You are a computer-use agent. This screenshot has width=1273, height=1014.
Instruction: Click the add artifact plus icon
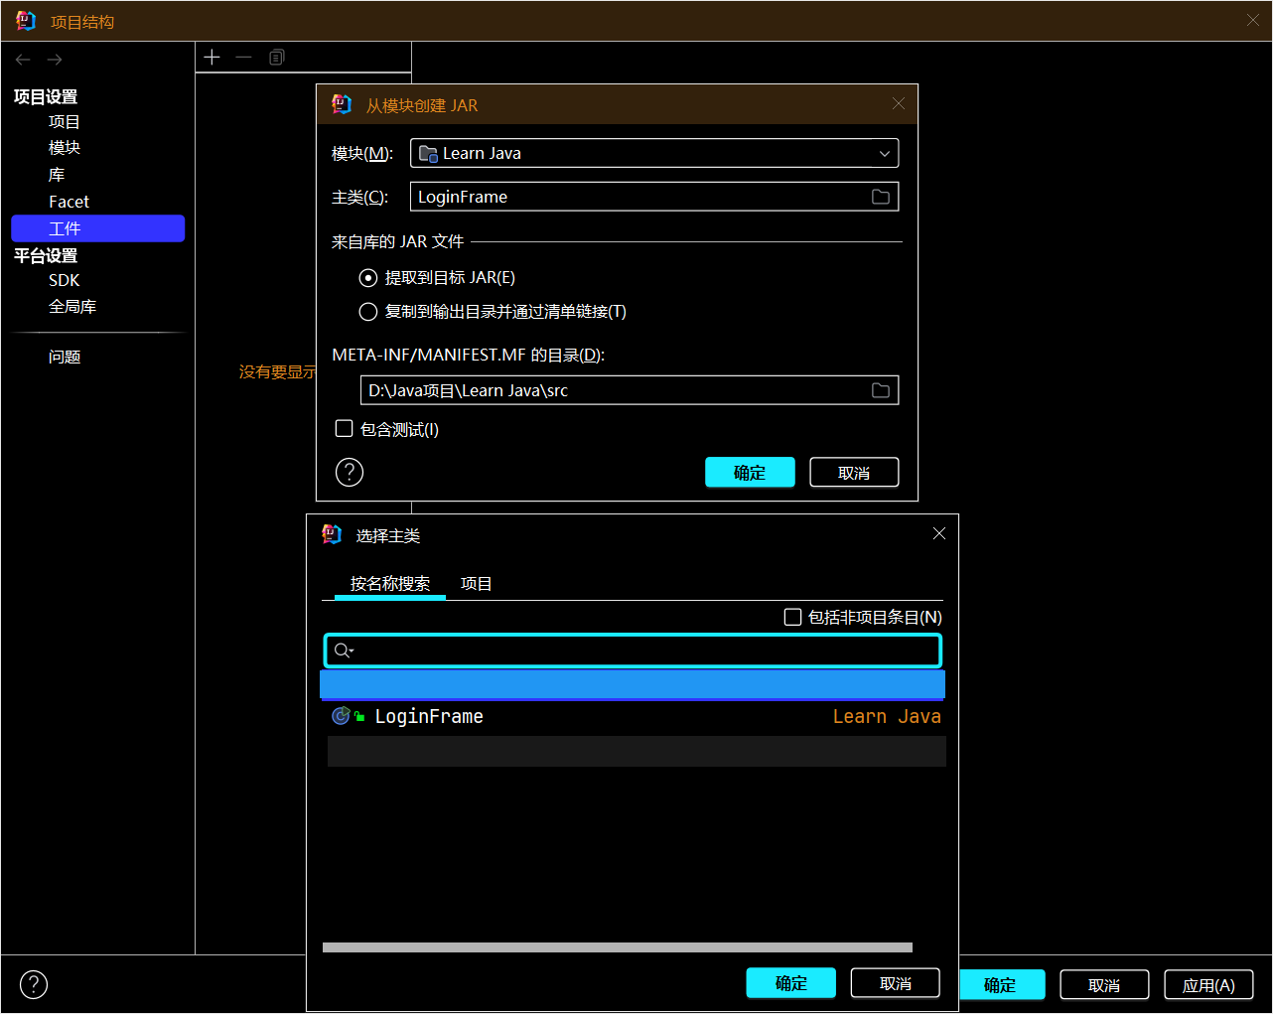212,58
